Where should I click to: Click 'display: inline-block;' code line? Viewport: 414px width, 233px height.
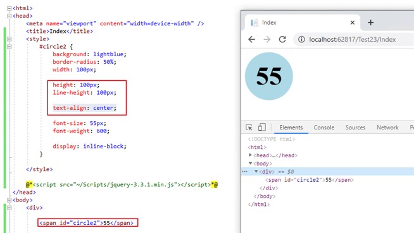(x=89, y=146)
